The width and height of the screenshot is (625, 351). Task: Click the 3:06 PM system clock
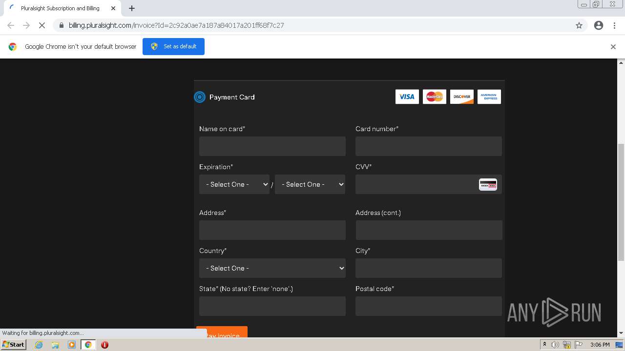600,345
